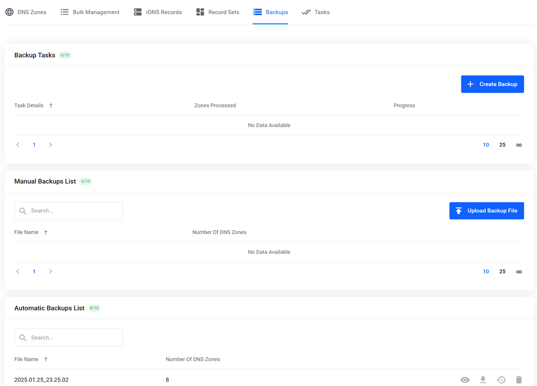Preview backup 2025.01.25_23.25.02 with the eye icon
The height and width of the screenshot is (386, 537).
point(465,379)
